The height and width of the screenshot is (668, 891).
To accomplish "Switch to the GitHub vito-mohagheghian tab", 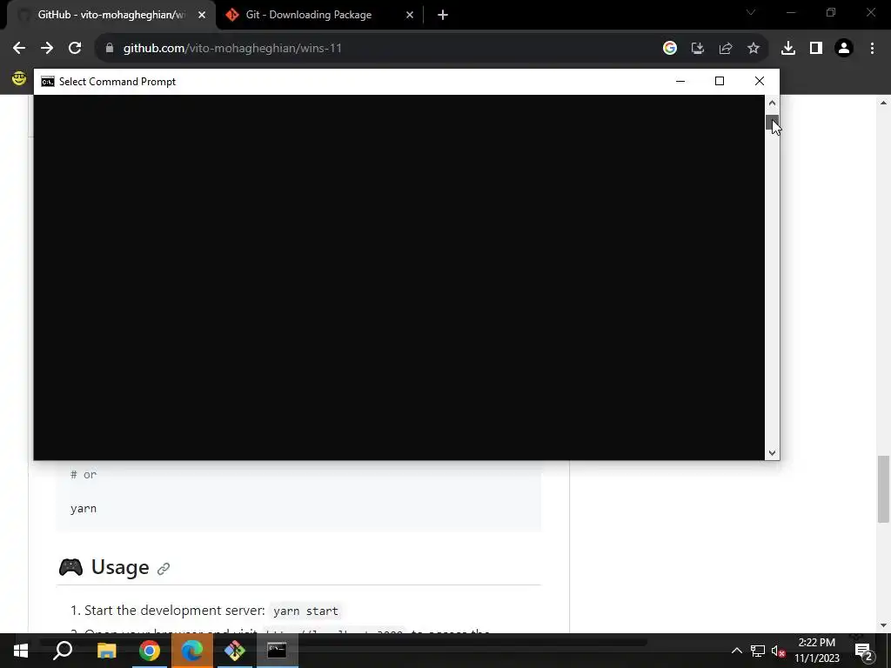I will coord(111,15).
